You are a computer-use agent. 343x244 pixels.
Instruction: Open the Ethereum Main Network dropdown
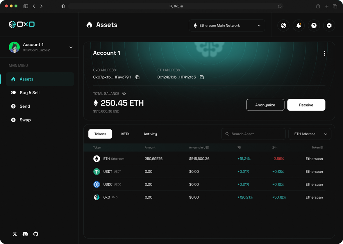point(227,25)
